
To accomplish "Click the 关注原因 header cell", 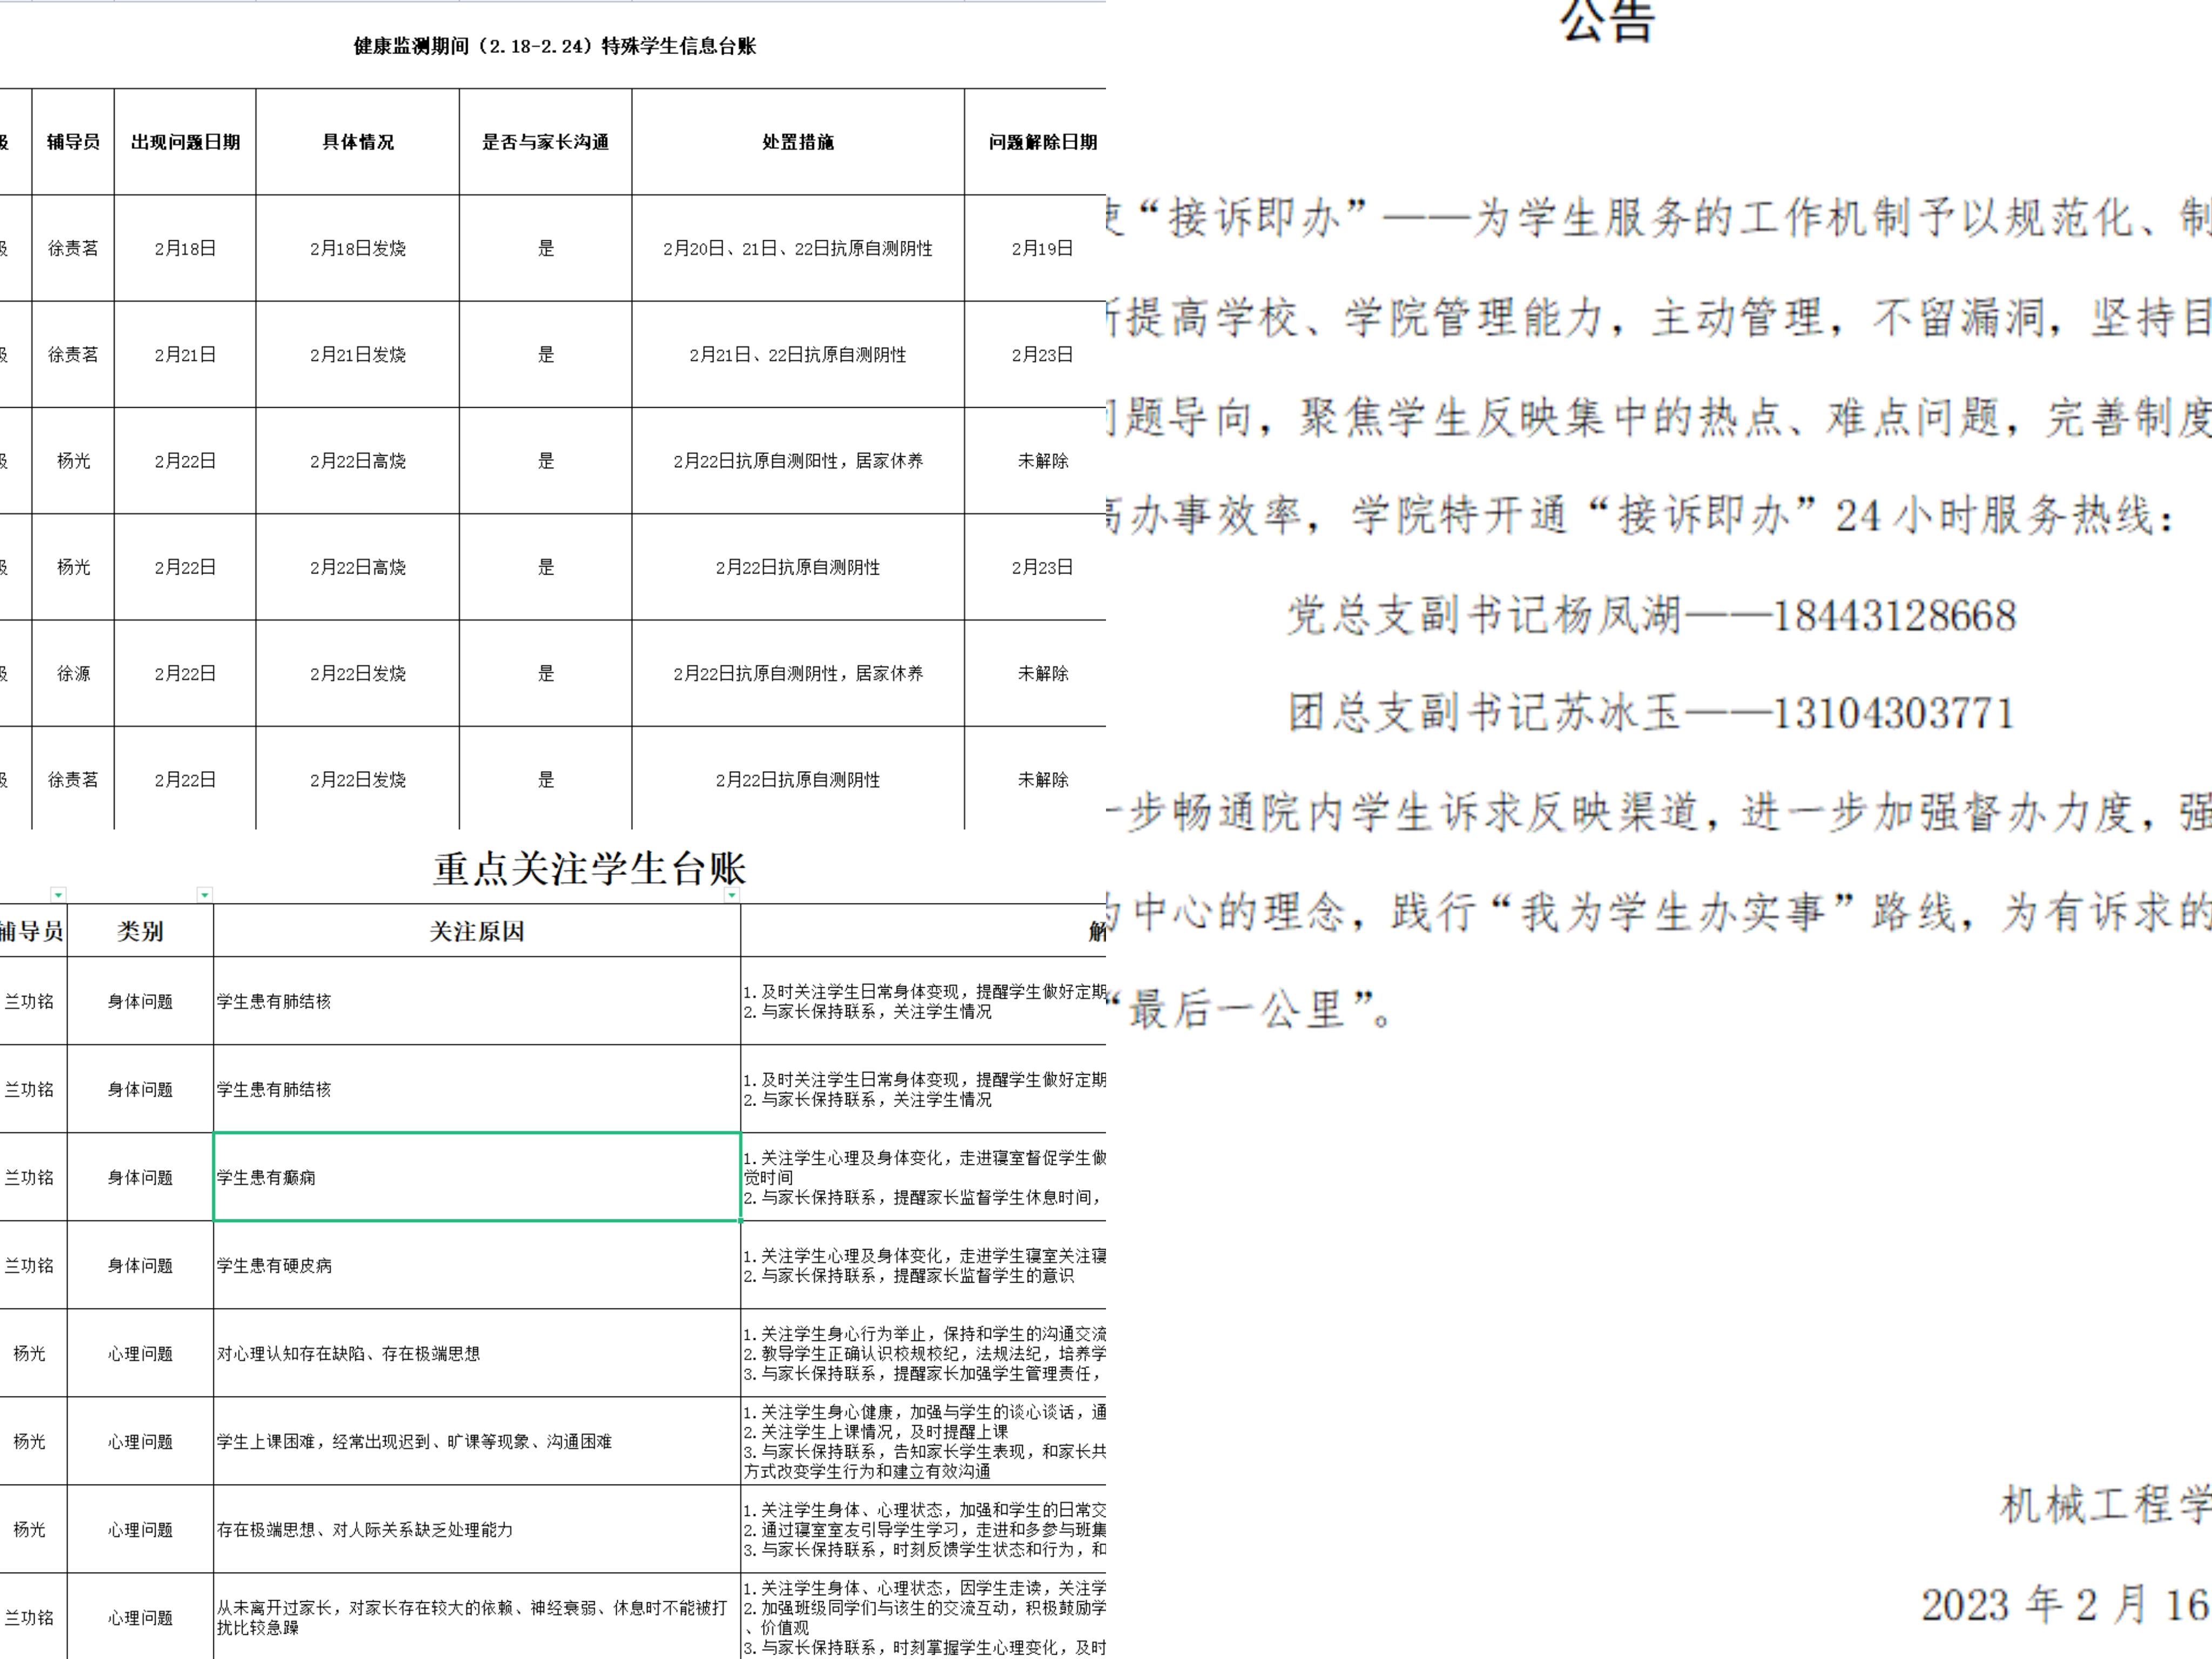I will [x=477, y=931].
